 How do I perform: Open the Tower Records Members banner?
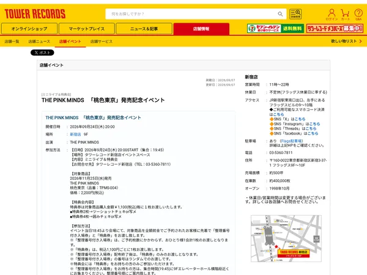click(x=335, y=29)
